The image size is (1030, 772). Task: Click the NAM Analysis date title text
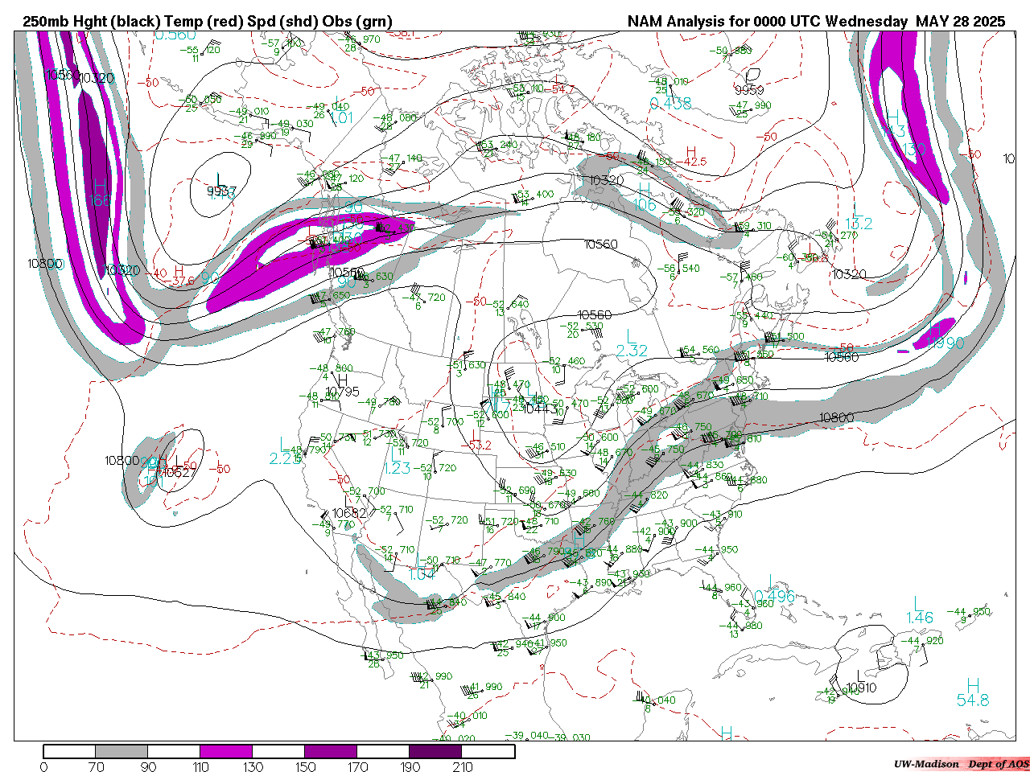(x=815, y=22)
